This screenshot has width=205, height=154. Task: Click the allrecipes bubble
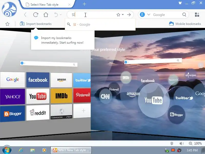(x=191, y=75)
